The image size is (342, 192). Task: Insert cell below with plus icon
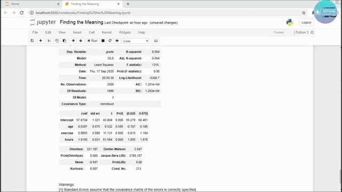point(41,41)
